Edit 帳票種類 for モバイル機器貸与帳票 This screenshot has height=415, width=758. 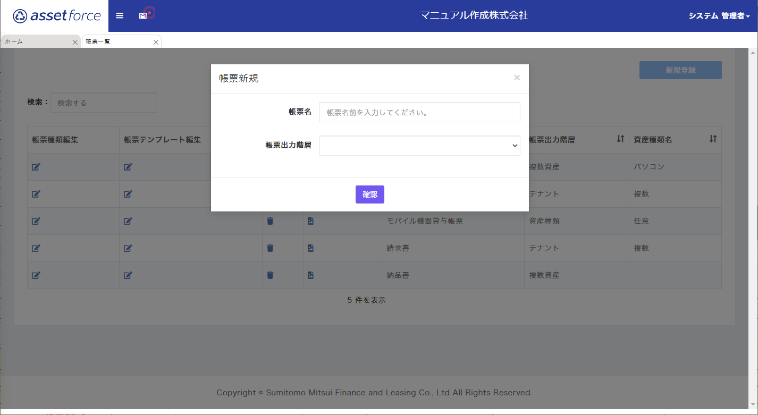tap(36, 221)
